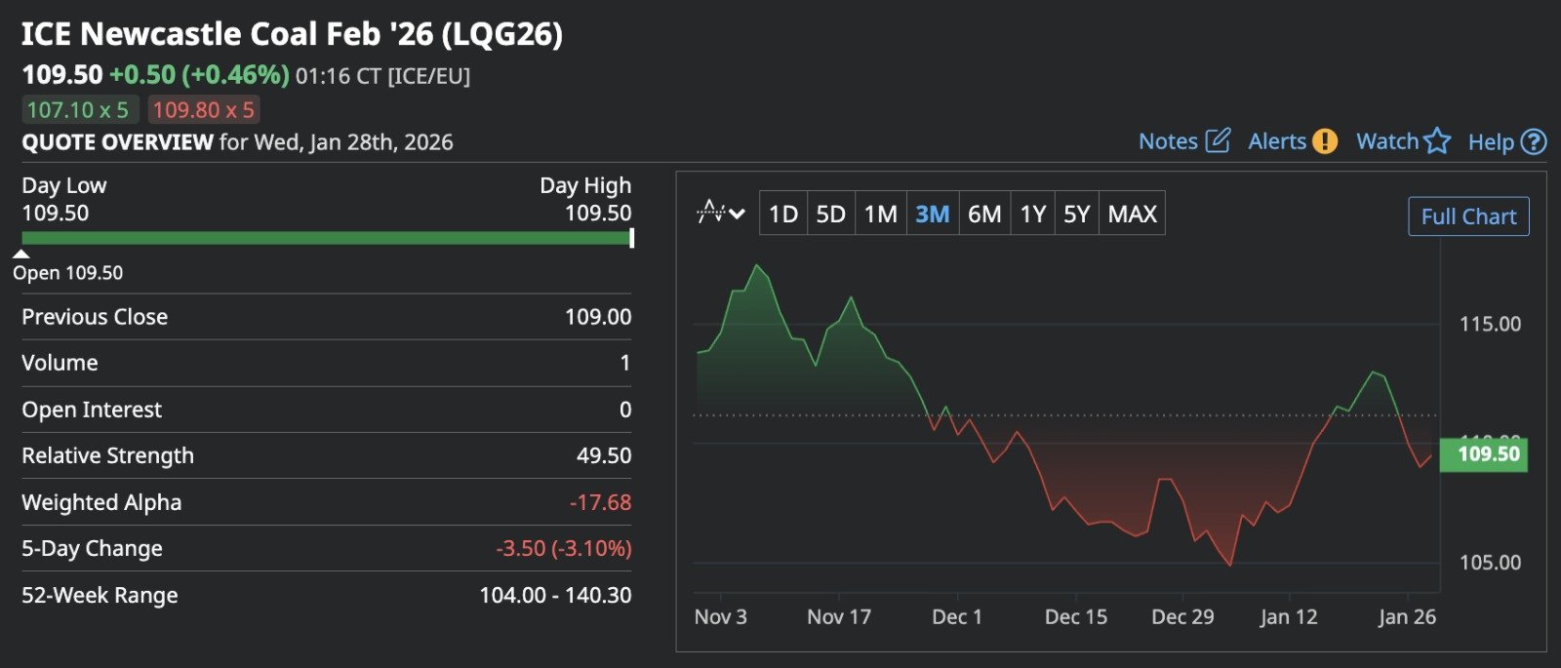
Task: Show the 5Y chart range
Action: coord(1076,214)
